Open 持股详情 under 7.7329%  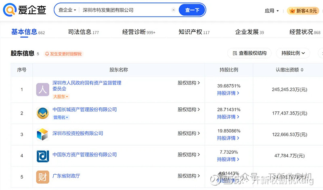[228, 159]
